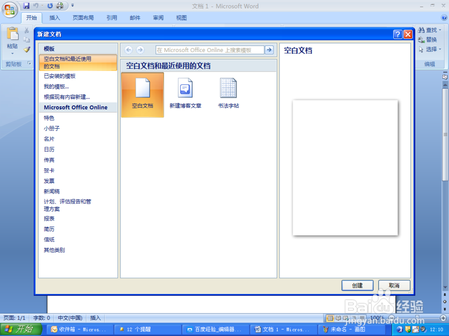Select the 新闻稿 category
Image resolution: width=449 pixels, height=336 pixels.
(x=52, y=191)
